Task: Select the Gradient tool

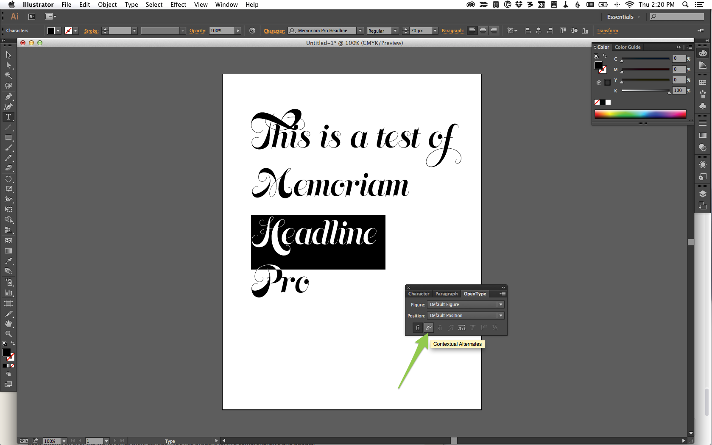Action: 8,251
